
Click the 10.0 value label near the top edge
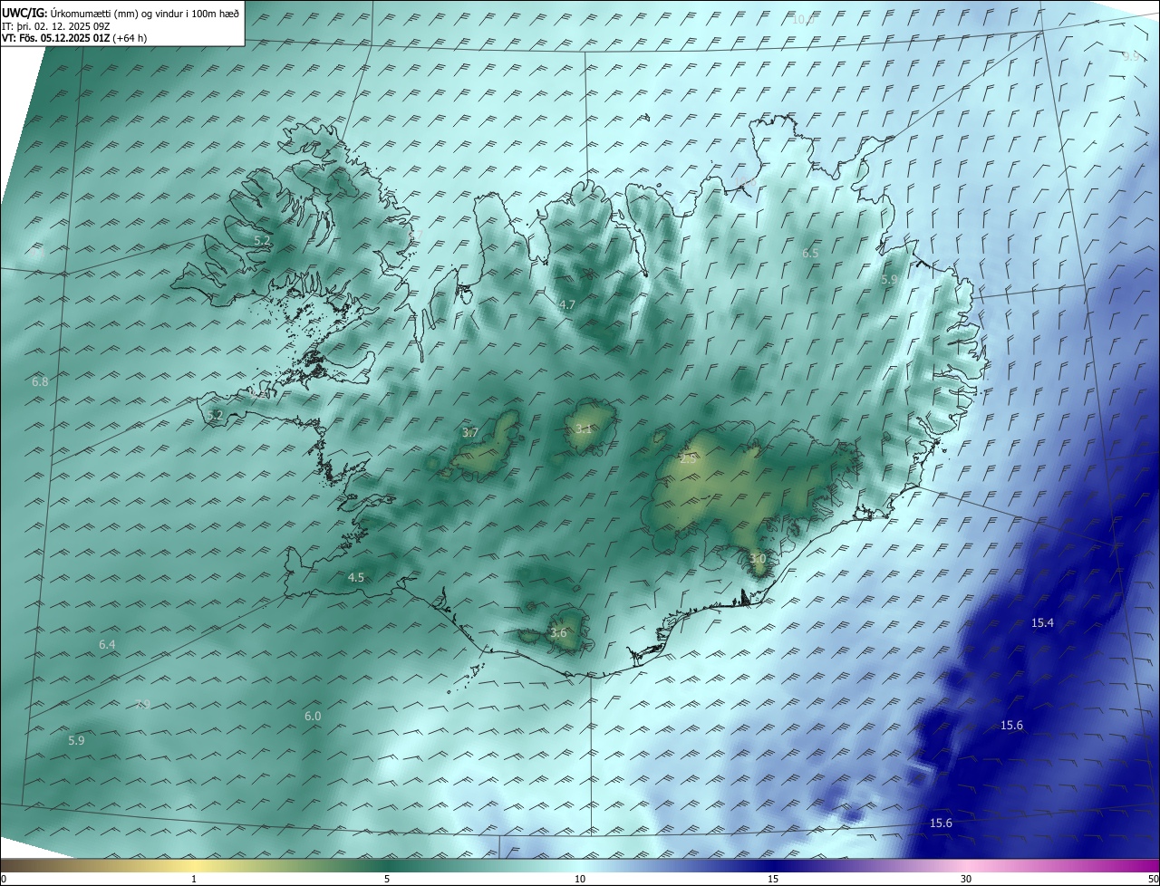point(803,19)
